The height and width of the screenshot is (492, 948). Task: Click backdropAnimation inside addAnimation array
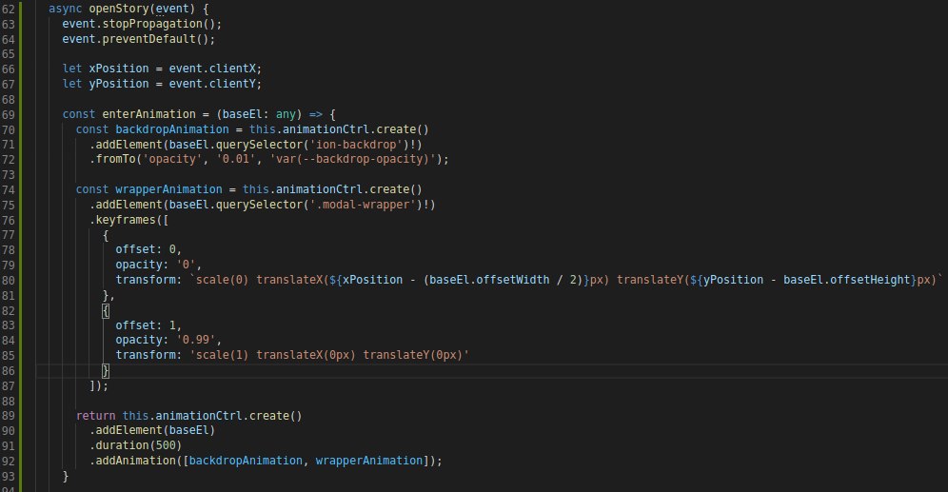coord(246,461)
